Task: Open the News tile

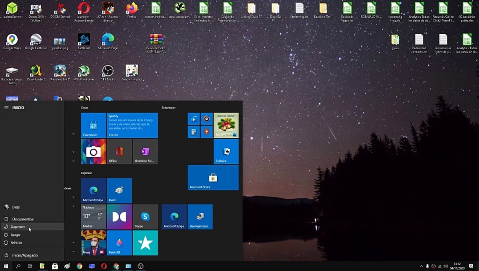Action: (x=93, y=243)
